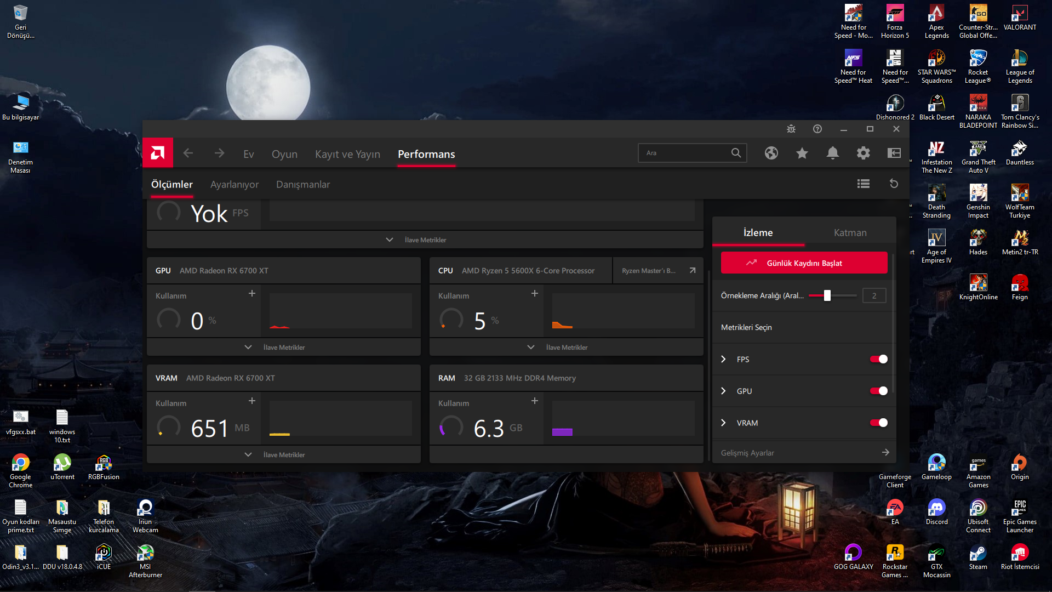The width and height of the screenshot is (1052, 592).
Task: Switch to Danışmanlar sub-tab
Action: [x=303, y=184]
